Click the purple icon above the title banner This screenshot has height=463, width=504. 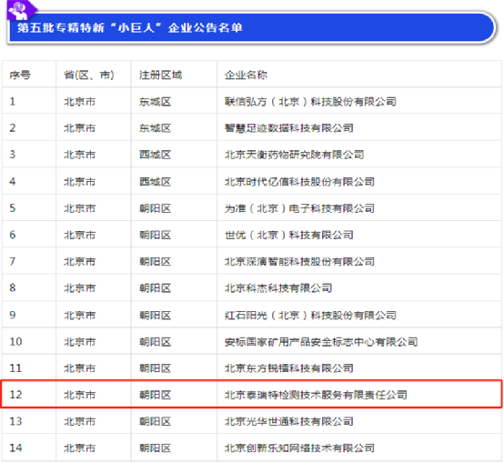tap(20, 9)
